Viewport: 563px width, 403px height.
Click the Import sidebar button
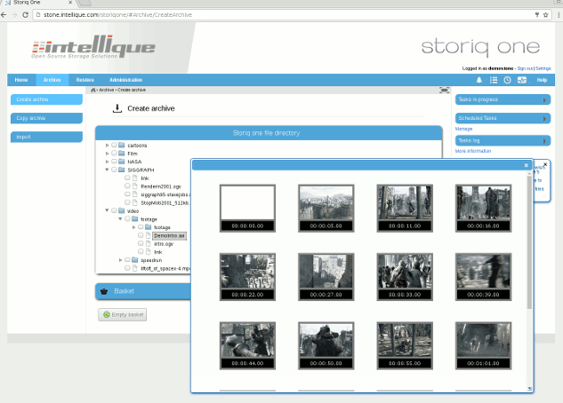point(46,137)
